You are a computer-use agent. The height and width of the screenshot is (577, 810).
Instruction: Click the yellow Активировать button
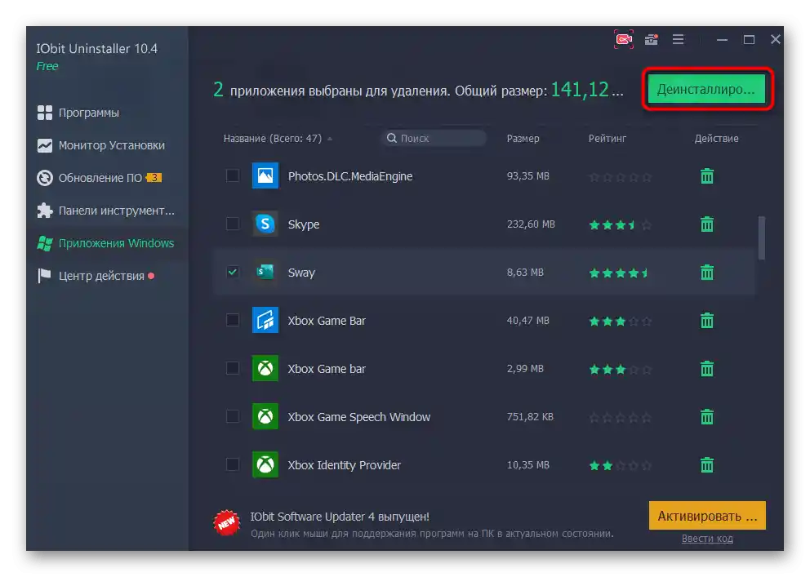(x=707, y=516)
